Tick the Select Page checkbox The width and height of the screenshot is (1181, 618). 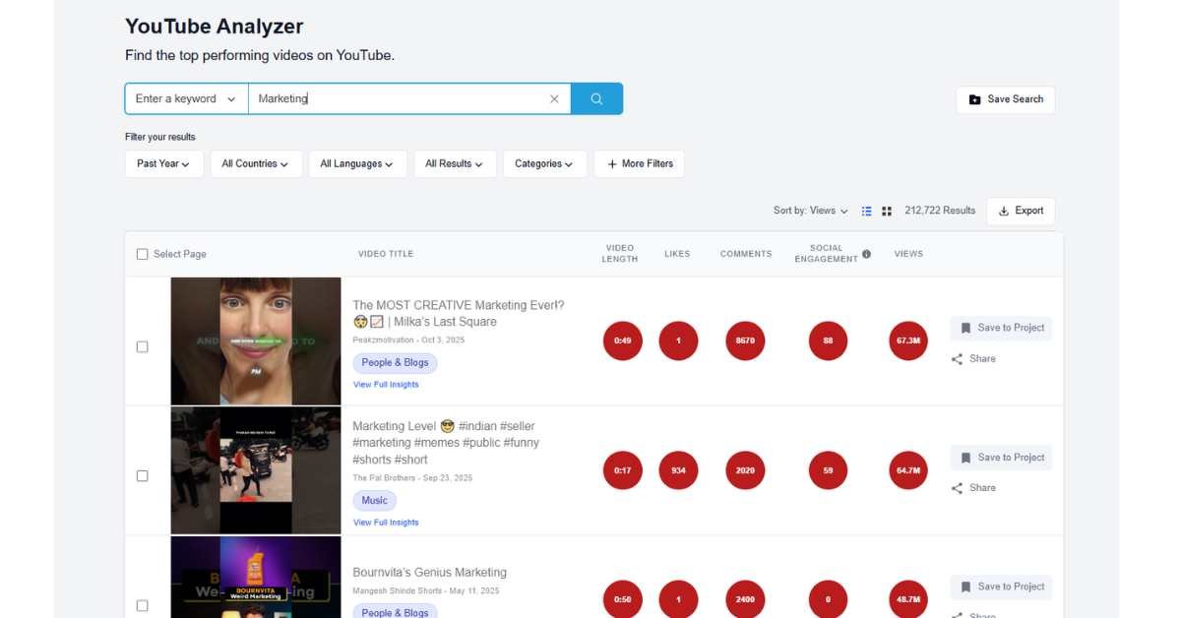142,254
